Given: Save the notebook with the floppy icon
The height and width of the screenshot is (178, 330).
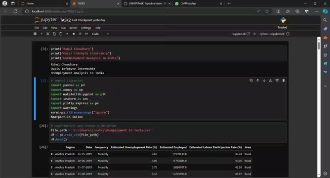Looking at the screenshot, I should [35, 34].
